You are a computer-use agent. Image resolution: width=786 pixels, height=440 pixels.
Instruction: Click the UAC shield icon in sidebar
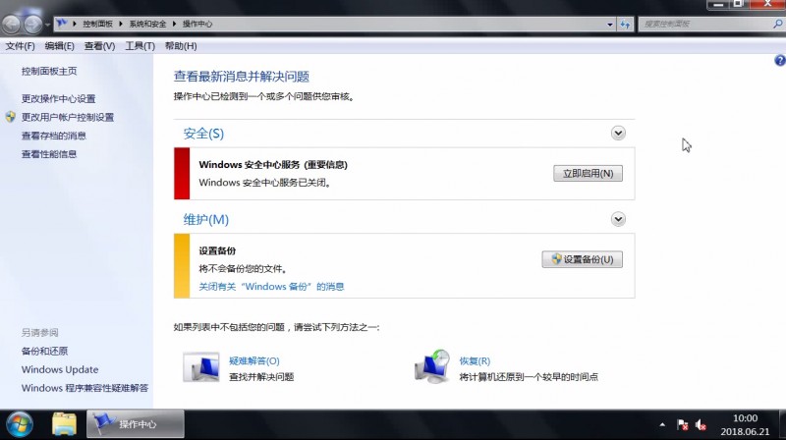tap(11, 117)
